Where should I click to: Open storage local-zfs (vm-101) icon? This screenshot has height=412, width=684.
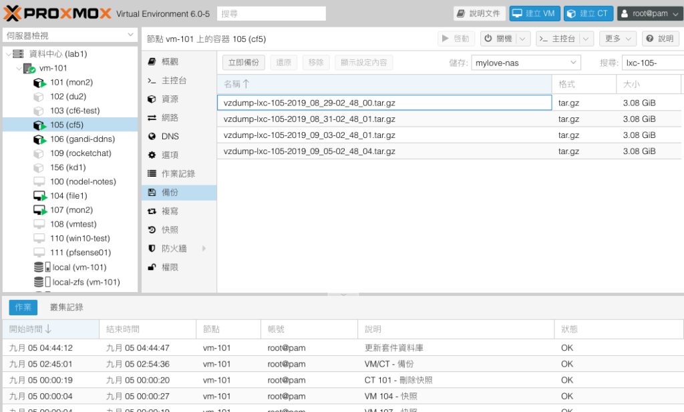click(x=42, y=282)
